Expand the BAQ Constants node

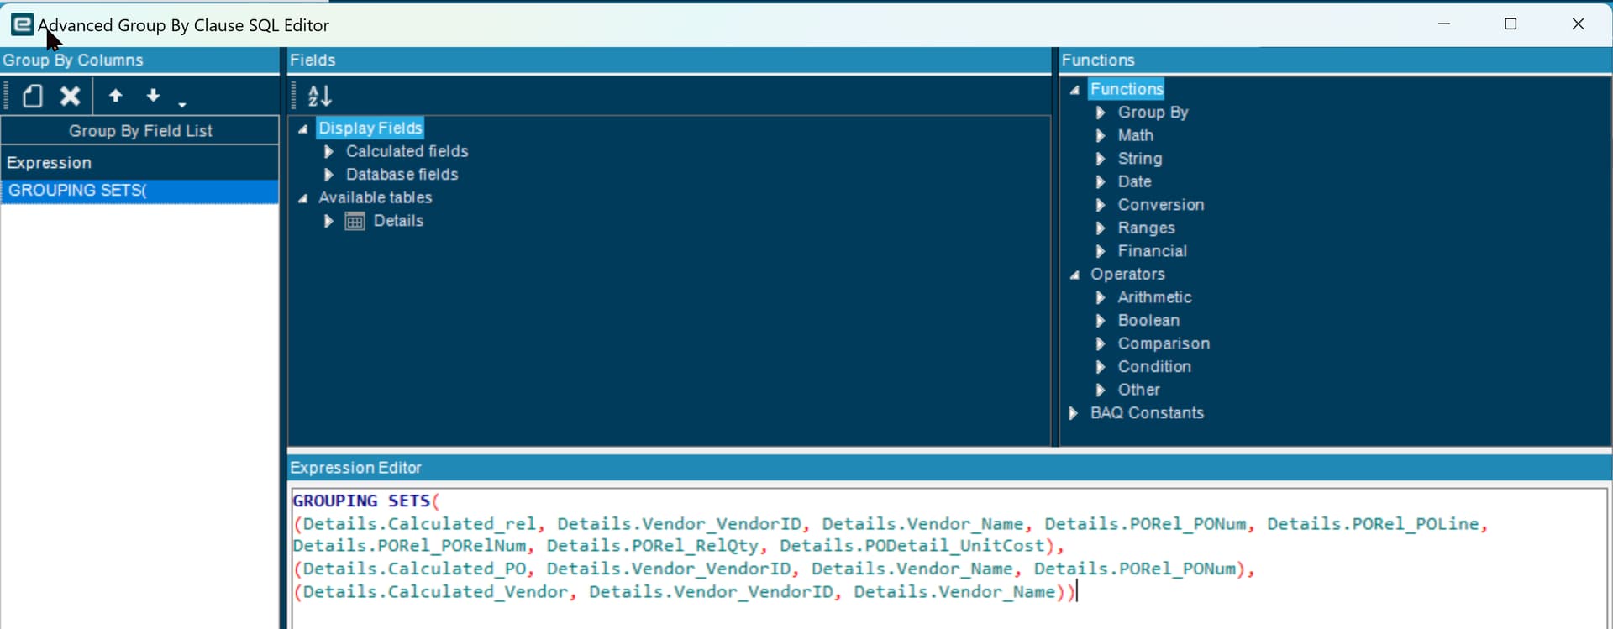pyautogui.click(x=1074, y=412)
